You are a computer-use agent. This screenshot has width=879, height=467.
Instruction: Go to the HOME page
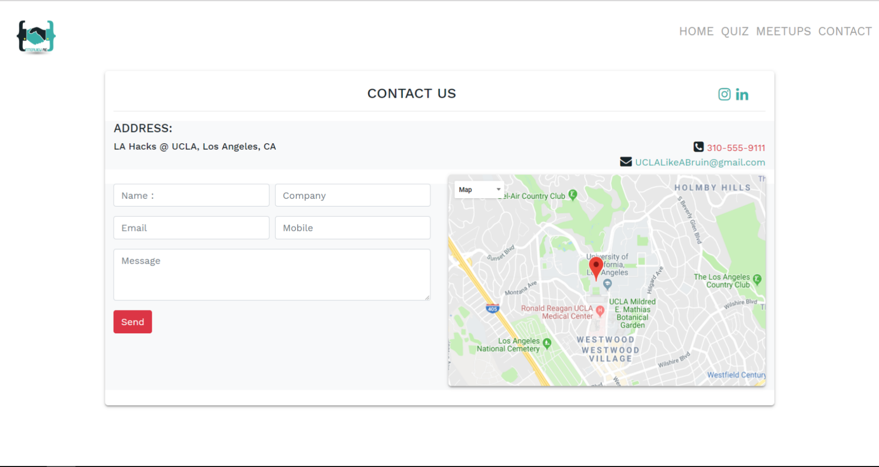696,31
